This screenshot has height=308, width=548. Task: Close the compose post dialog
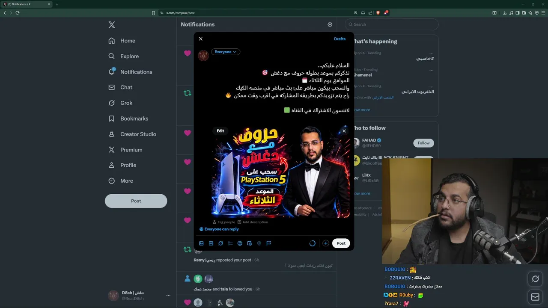tap(200, 39)
